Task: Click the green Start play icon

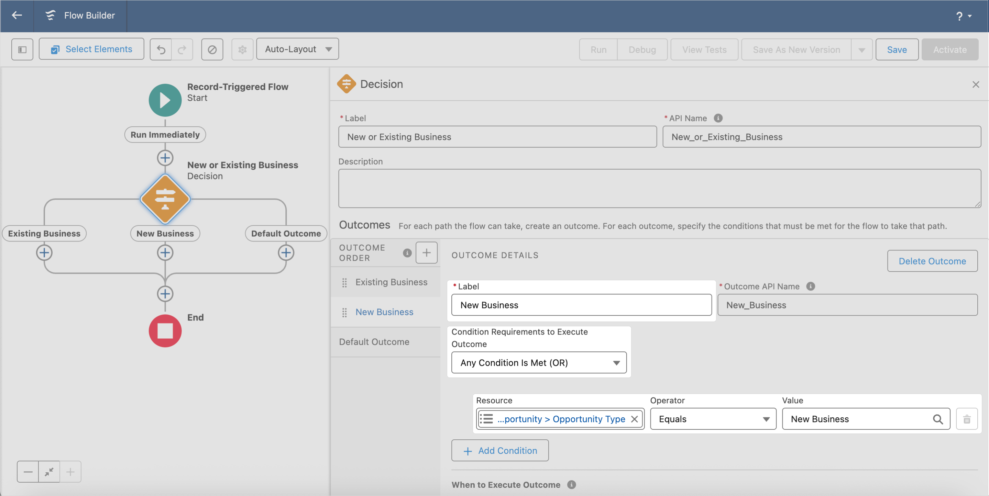Action: pyautogui.click(x=165, y=100)
